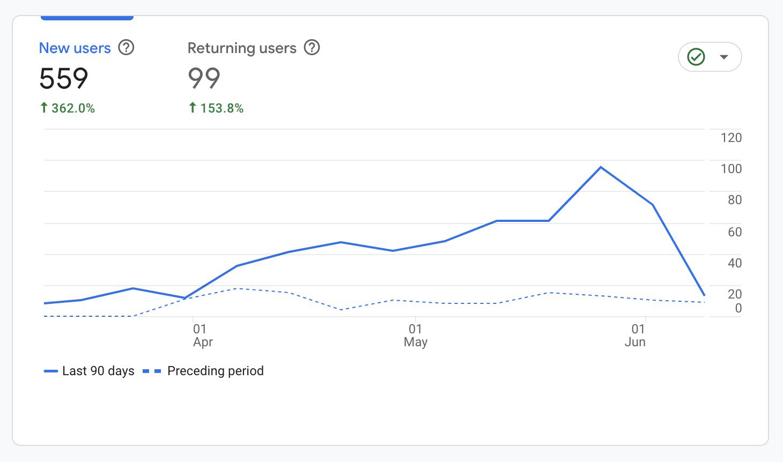Click the blue tab indicator above New users
The width and height of the screenshot is (783, 462).
coord(87,17)
